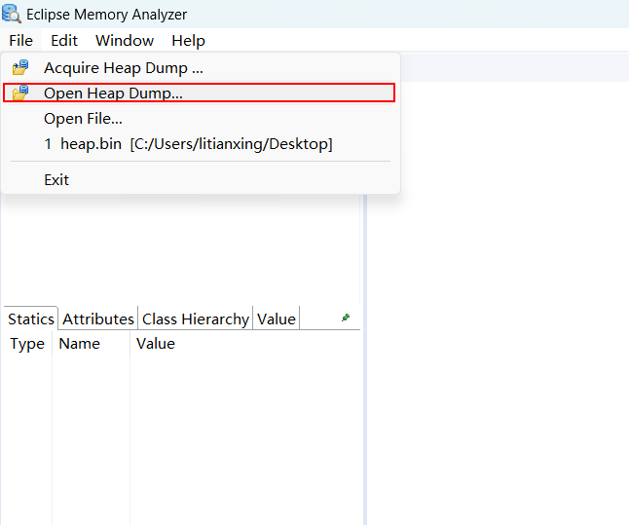Choose Acquire Heap Dump menu entry
This screenshot has height=525, width=629.
coord(200,68)
